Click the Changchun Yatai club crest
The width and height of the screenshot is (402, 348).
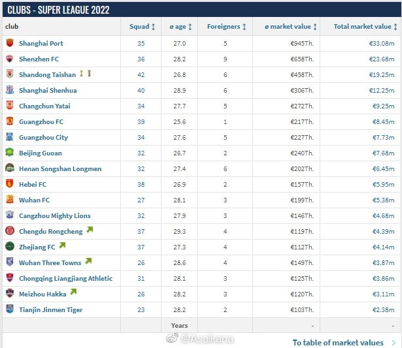(10, 106)
